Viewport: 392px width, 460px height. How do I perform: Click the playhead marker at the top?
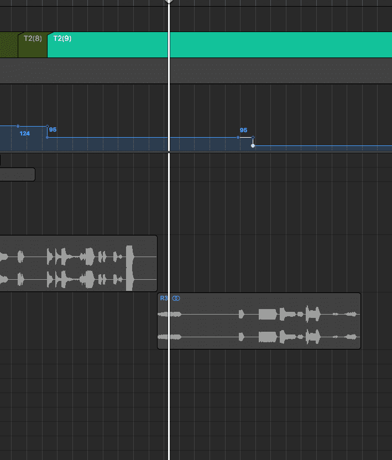(x=169, y=2)
